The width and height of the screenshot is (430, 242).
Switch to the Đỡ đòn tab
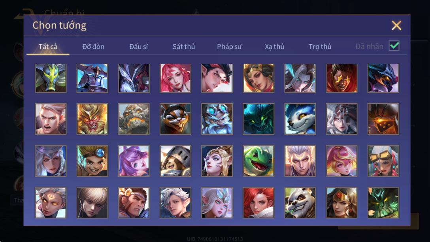pyautogui.click(x=93, y=47)
